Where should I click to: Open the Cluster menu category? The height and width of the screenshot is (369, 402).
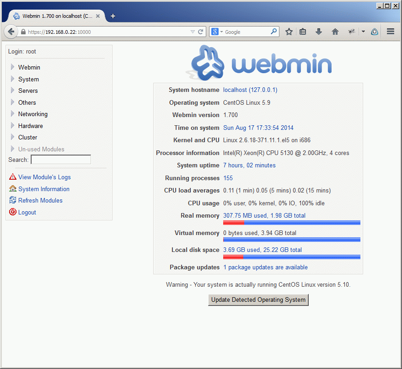[x=28, y=137]
